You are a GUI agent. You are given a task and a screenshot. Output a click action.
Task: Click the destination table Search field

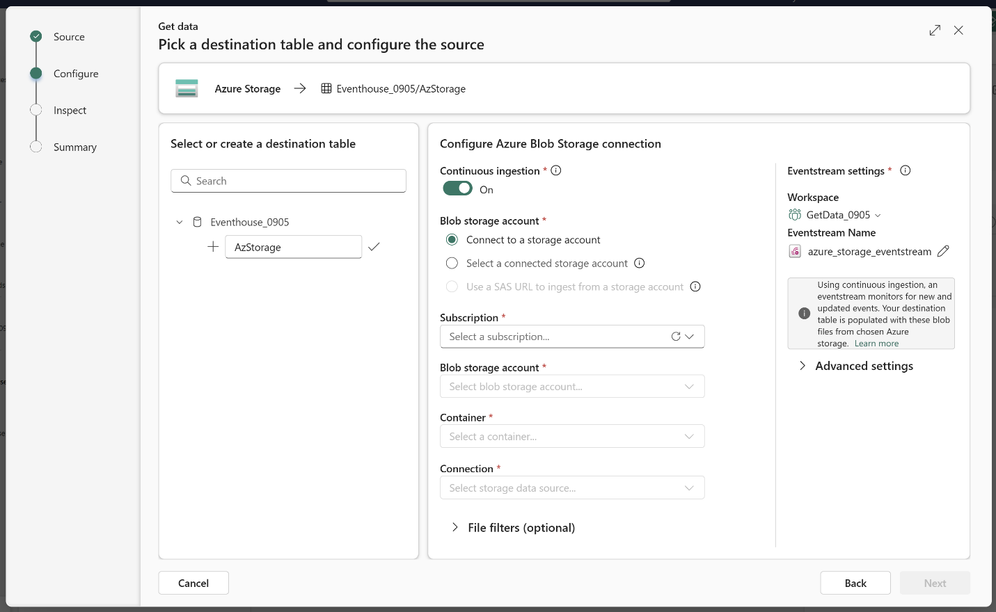288,181
